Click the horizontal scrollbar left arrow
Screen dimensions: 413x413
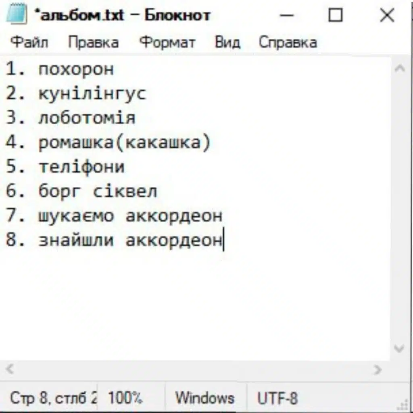point(10,369)
